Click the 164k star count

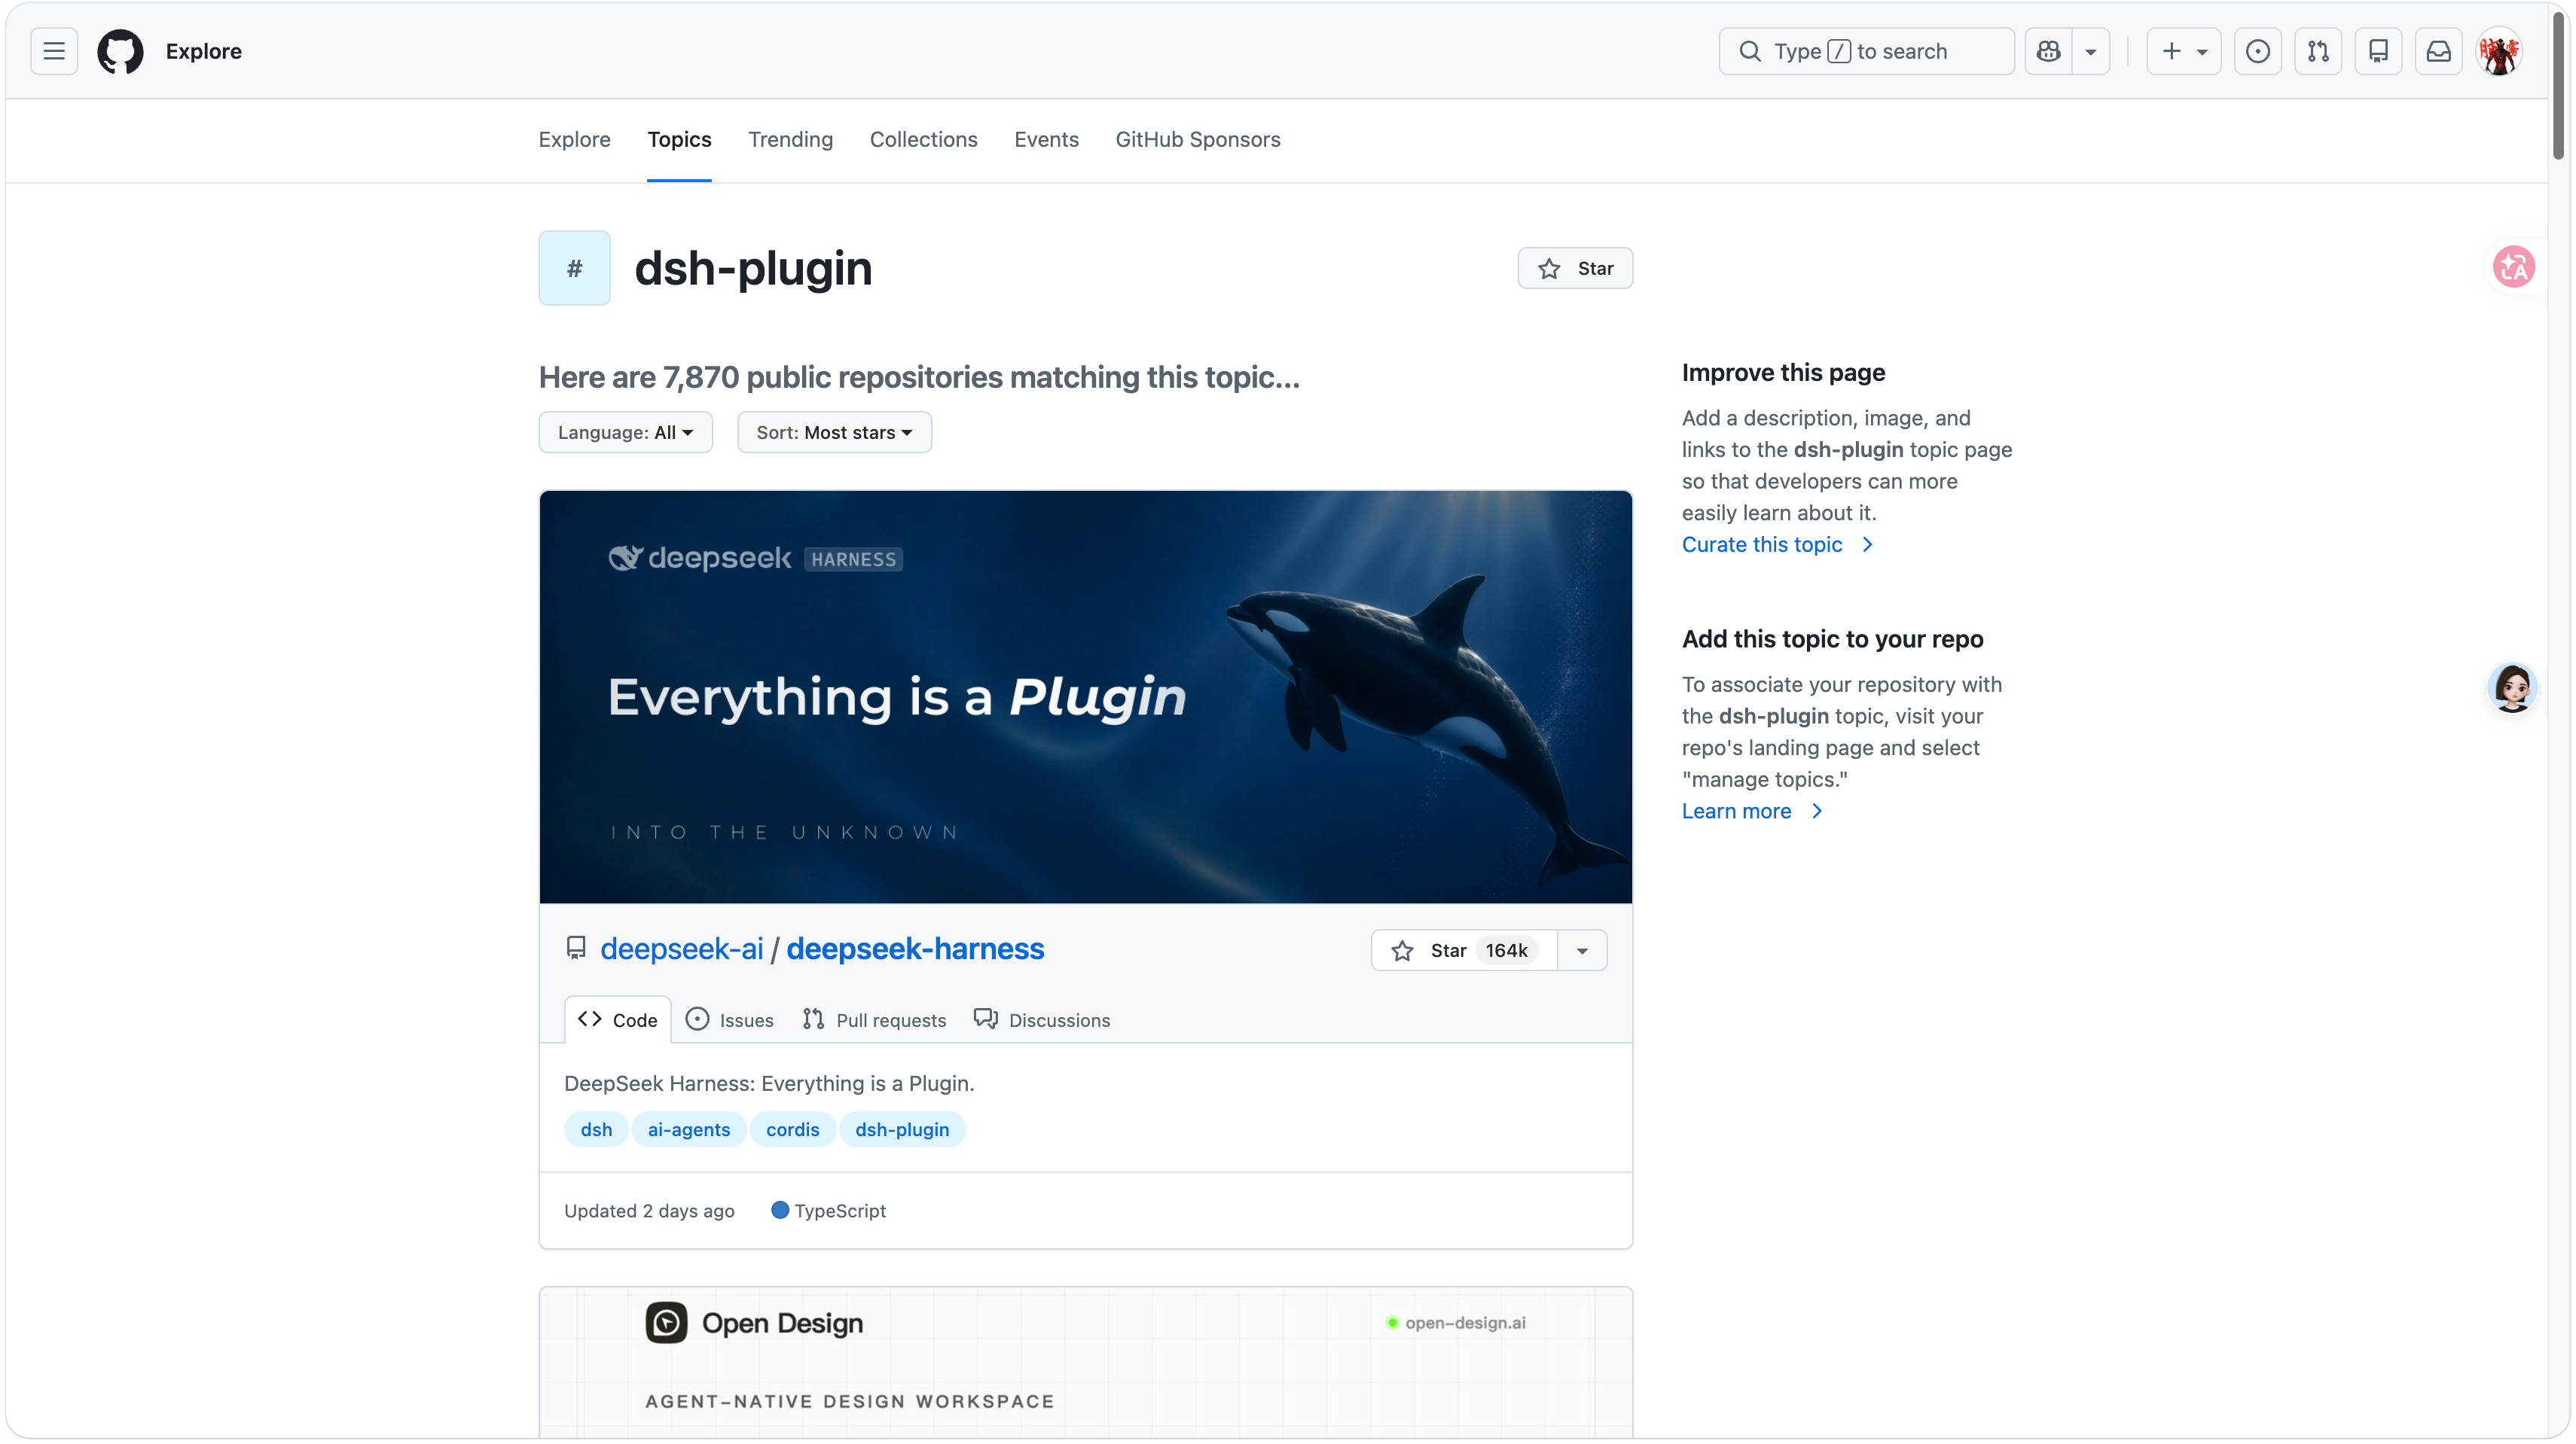[x=1506, y=950]
